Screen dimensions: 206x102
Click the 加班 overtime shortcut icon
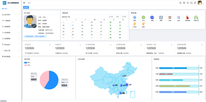[134, 17]
